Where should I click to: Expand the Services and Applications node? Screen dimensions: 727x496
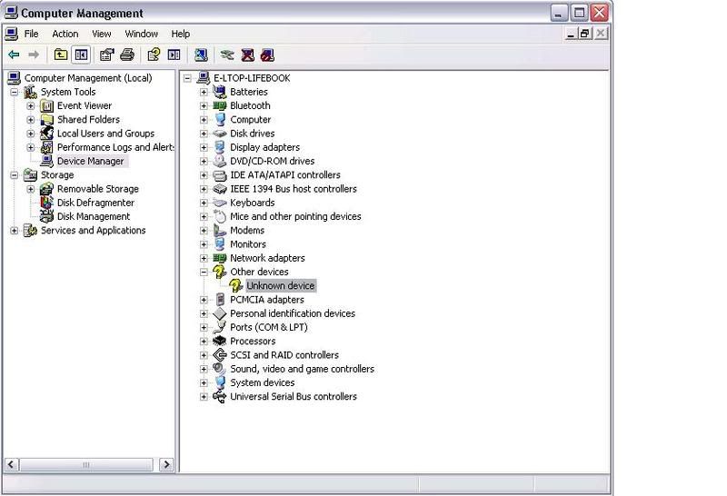click(14, 231)
